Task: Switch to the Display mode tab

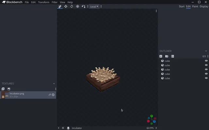Action: (x=204, y=6)
